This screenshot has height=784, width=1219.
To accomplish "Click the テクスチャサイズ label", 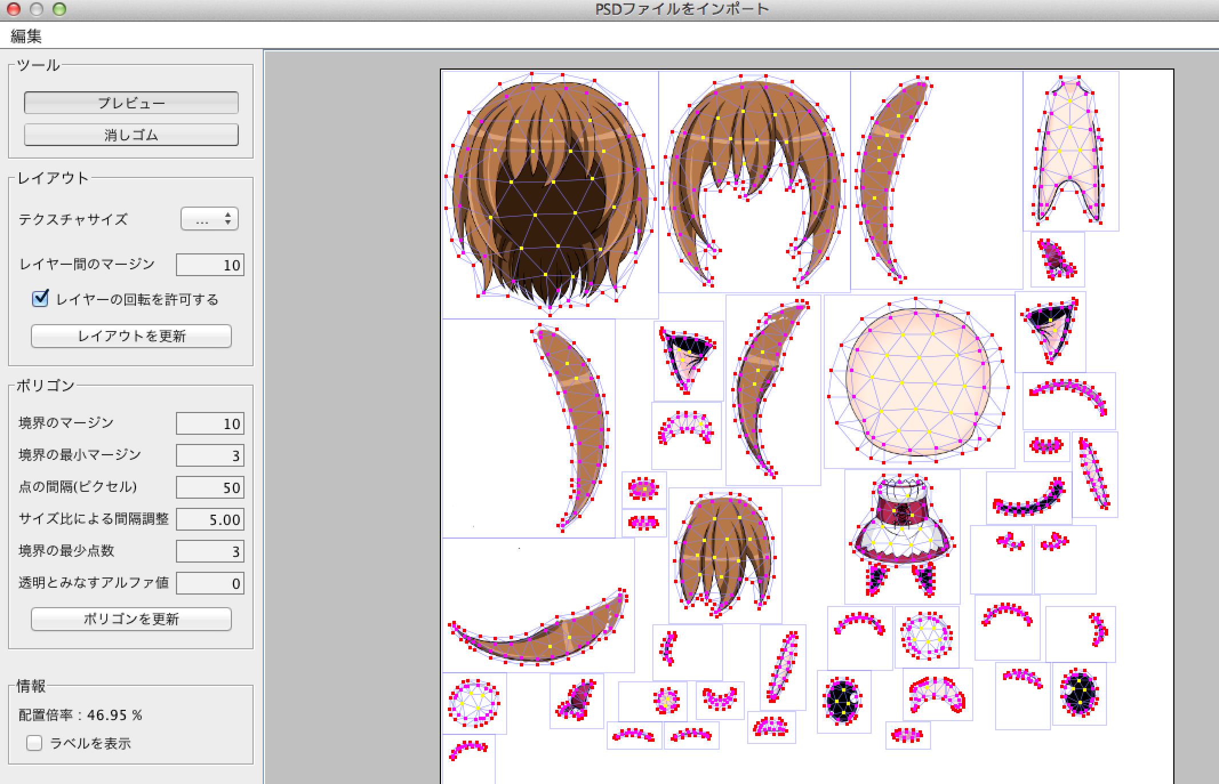I will [x=73, y=219].
